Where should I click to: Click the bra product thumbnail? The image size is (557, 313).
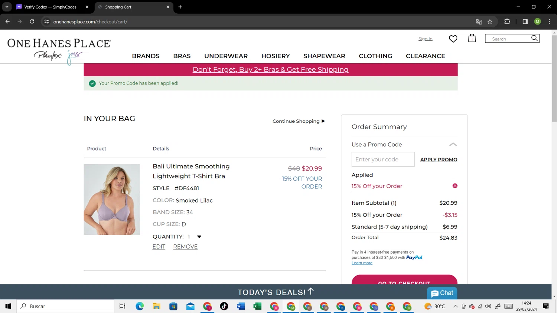coord(112,200)
